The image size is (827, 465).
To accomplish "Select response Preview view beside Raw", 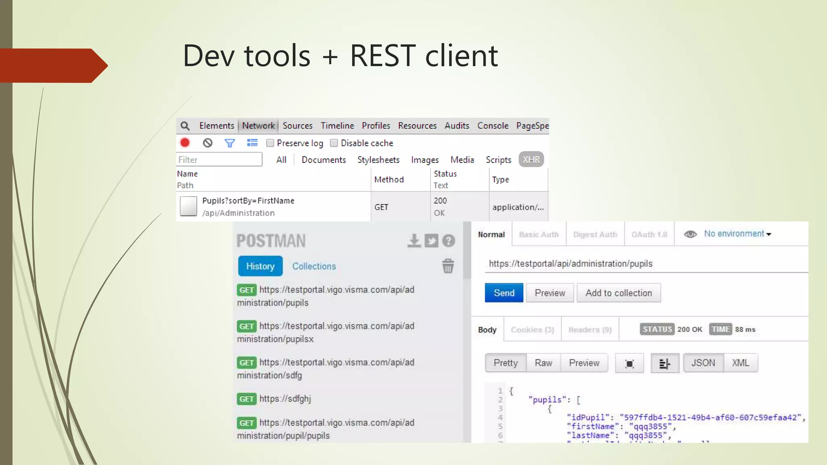I will pyautogui.click(x=584, y=363).
